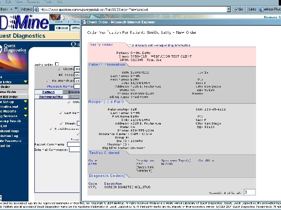Click the BLOOD specimen type text
The height and width of the screenshot is (210, 281).
(x=167, y=164)
